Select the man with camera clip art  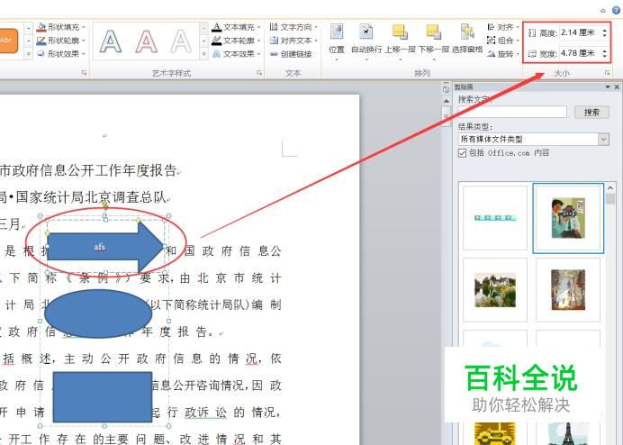tap(568, 218)
